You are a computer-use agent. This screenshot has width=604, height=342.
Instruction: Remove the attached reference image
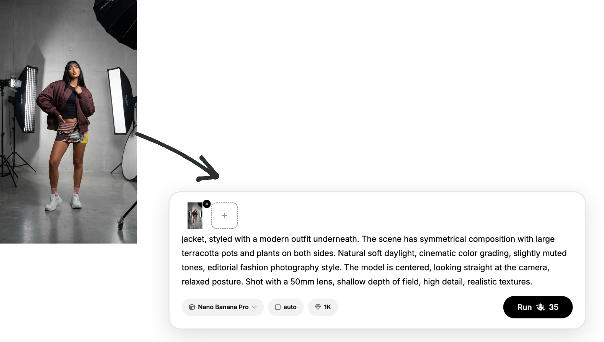click(207, 204)
